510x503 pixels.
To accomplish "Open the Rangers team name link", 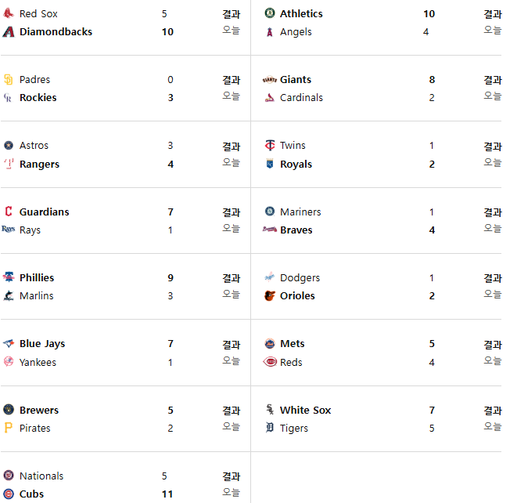I will tap(39, 165).
